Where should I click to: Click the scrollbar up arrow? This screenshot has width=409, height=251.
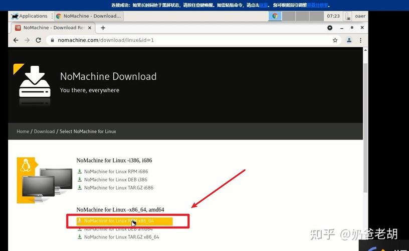click(x=365, y=50)
